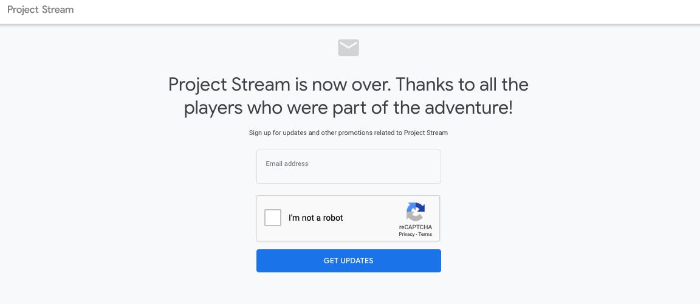The width and height of the screenshot is (700, 304).
Task: Click the envelope mail icon
Action: tap(348, 47)
